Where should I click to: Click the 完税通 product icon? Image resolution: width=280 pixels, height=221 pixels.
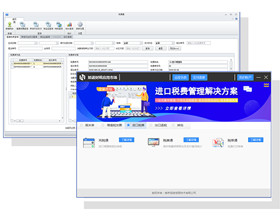click(x=89, y=143)
